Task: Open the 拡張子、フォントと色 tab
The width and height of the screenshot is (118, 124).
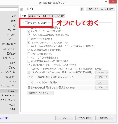Action: click(x=38, y=16)
